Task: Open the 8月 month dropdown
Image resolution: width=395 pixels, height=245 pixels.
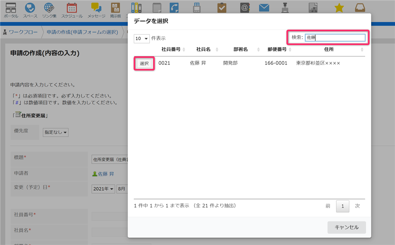Action: coord(122,189)
